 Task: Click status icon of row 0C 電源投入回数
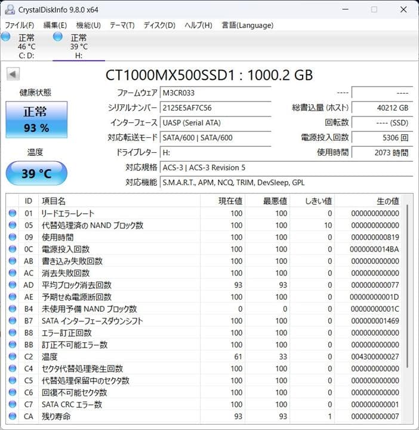coord(13,249)
